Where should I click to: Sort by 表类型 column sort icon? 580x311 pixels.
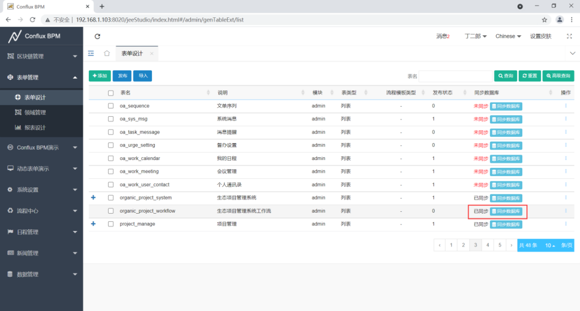pyautogui.click(x=366, y=93)
